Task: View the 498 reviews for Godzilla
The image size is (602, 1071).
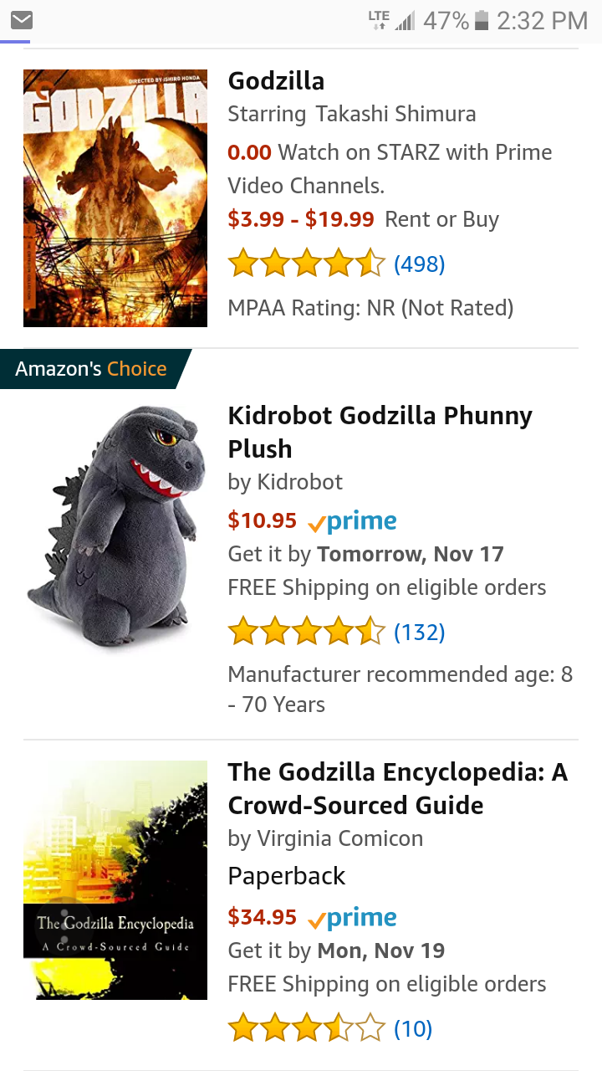Action: pyautogui.click(x=419, y=264)
